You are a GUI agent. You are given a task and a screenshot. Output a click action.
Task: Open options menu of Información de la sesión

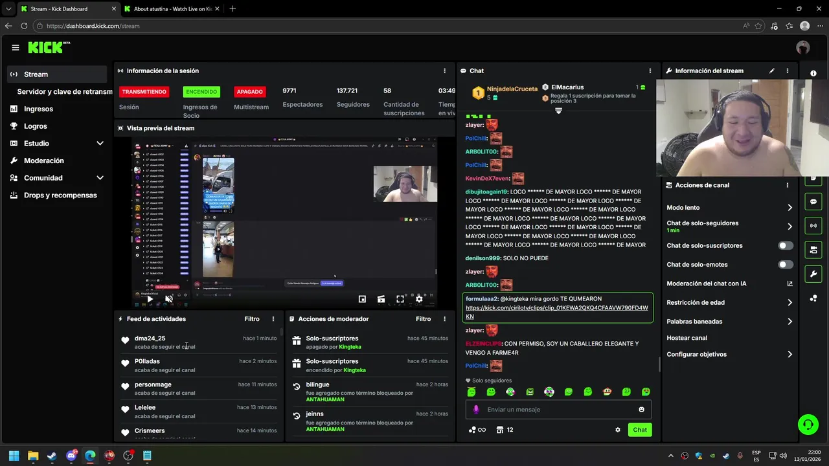click(x=444, y=71)
